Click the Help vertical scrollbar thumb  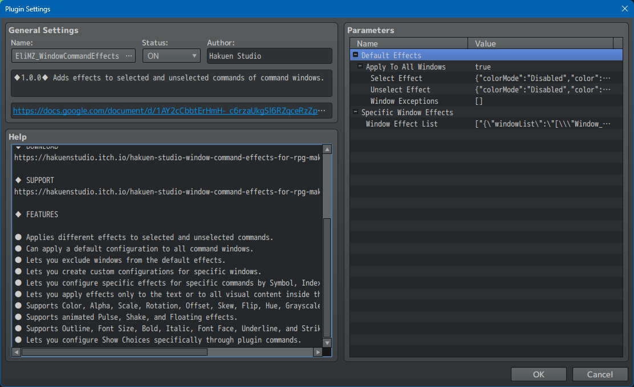click(x=327, y=278)
